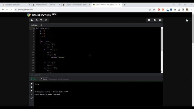
Task: Click the eraser icon in the terminal sidebar
Action: pyautogui.click(x=32, y=91)
